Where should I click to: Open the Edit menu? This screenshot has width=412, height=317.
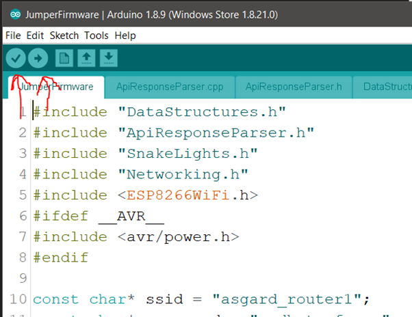35,36
